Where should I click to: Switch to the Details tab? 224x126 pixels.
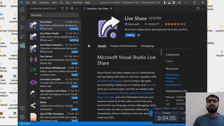102,46
